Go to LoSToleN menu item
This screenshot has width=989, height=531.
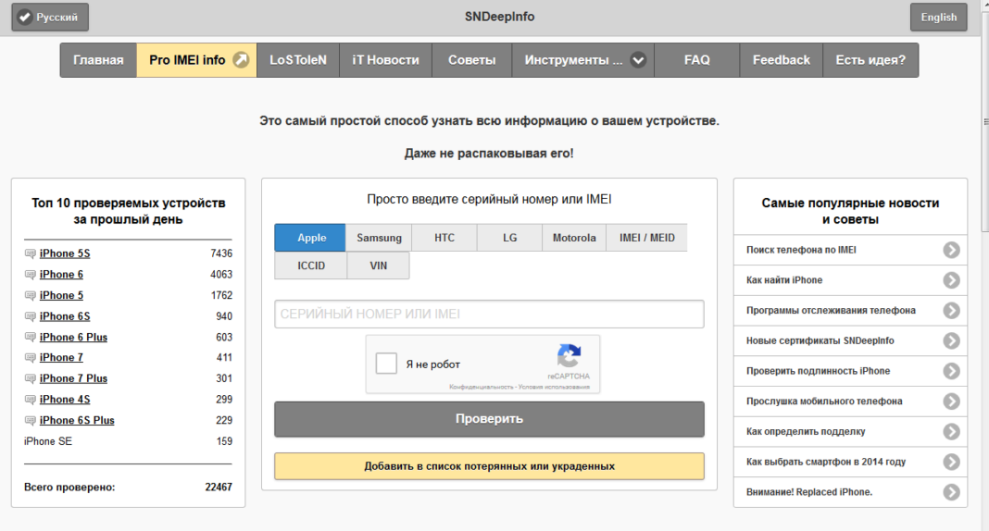297,60
